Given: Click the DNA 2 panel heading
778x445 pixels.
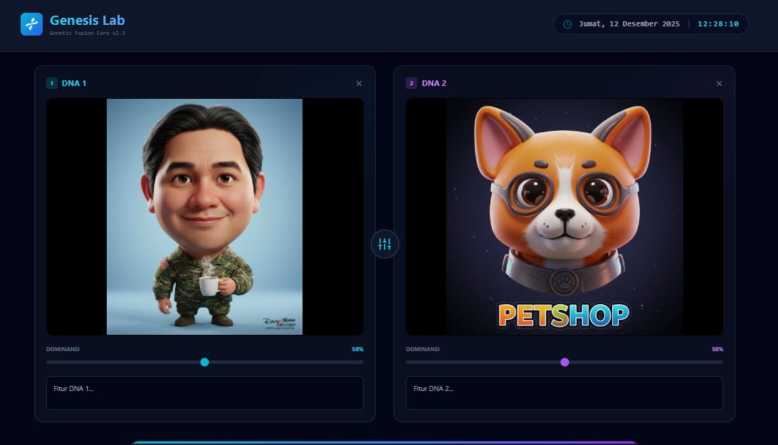Looking at the screenshot, I should click(x=434, y=83).
